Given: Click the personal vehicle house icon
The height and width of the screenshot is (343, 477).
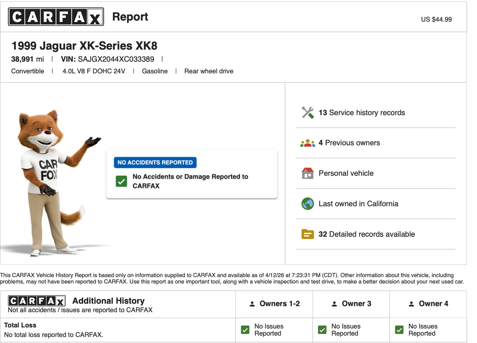Looking at the screenshot, I should pyautogui.click(x=307, y=173).
